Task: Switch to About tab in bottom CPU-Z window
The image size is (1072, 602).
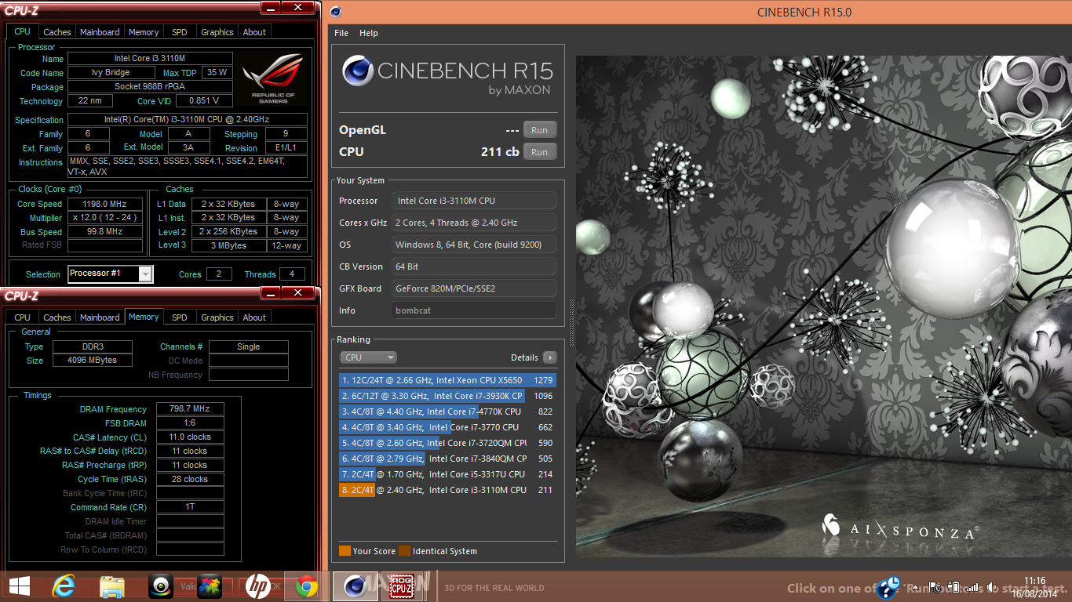Action: (x=254, y=317)
